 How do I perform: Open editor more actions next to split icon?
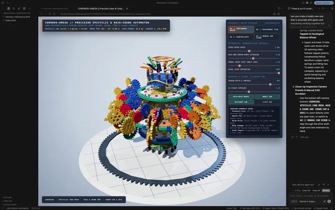pos(283,8)
